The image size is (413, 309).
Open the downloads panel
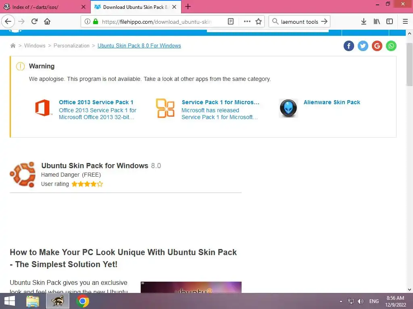click(364, 22)
